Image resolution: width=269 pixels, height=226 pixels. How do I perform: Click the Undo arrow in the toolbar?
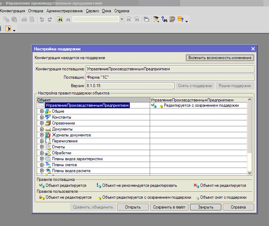[42, 19]
